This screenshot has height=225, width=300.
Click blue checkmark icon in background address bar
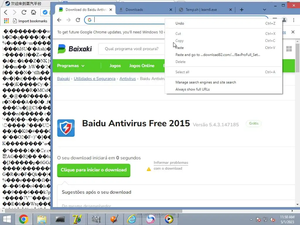45,12
